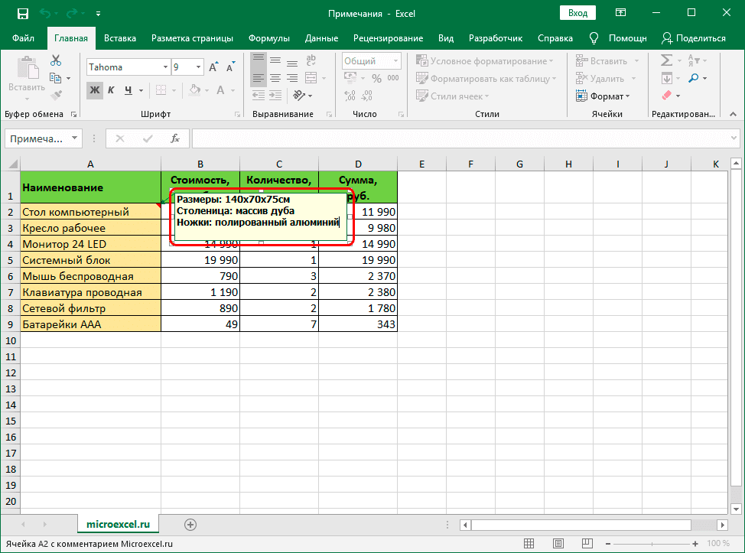The height and width of the screenshot is (553, 745).
Task: Switch to the Рецензирование ribbon tab
Action: coord(387,37)
